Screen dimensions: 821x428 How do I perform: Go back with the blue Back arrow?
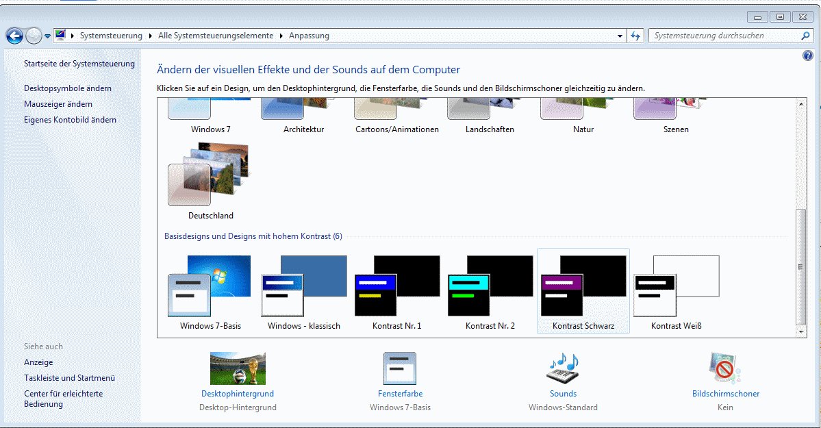point(14,36)
